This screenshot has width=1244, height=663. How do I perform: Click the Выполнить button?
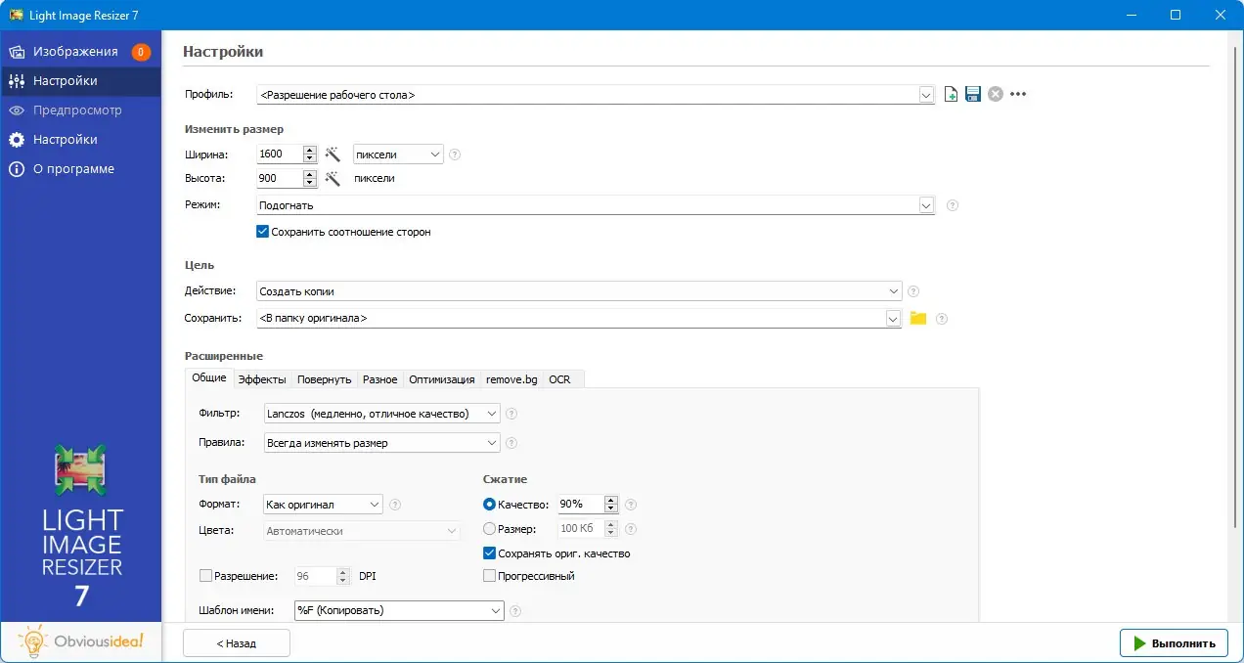[1174, 642]
